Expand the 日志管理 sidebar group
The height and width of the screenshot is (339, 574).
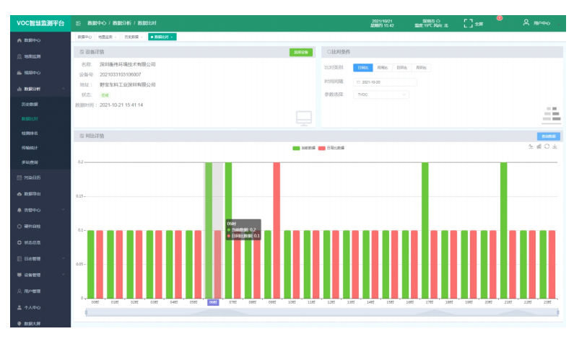(x=40, y=259)
